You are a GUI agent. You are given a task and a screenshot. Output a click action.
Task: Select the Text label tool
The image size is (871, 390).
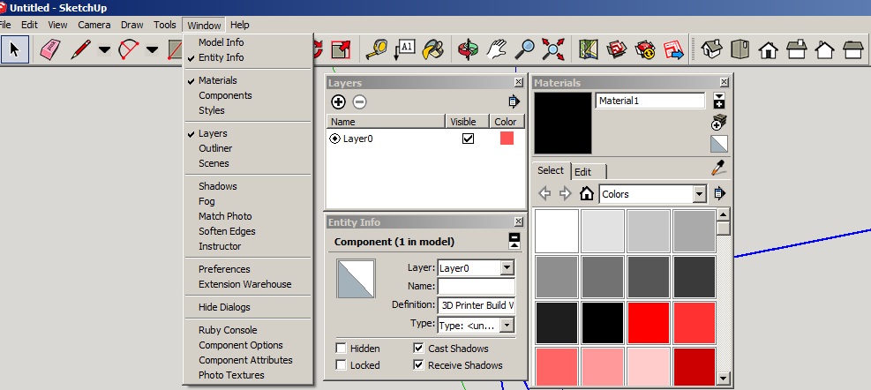[x=404, y=49]
